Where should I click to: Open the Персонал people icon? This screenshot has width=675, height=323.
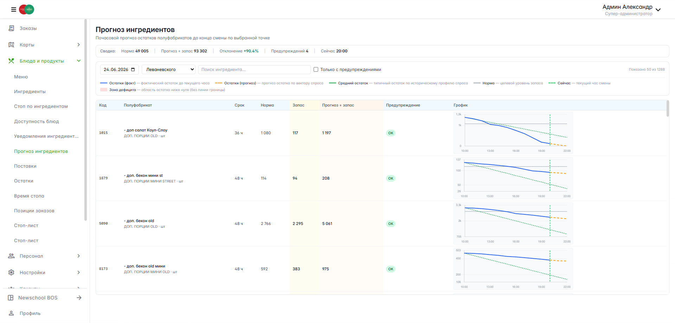pos(11,256)
